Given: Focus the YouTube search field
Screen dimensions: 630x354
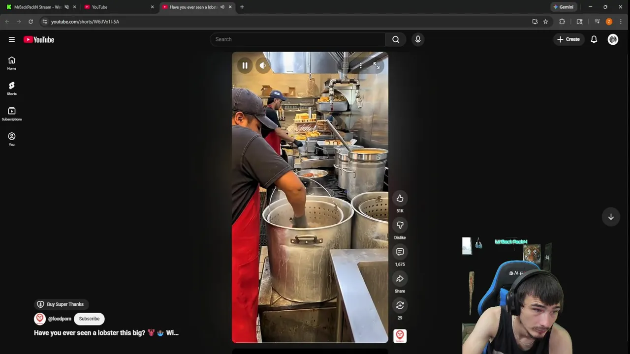Looking at the screenshot, I should (x=298, y=39).
